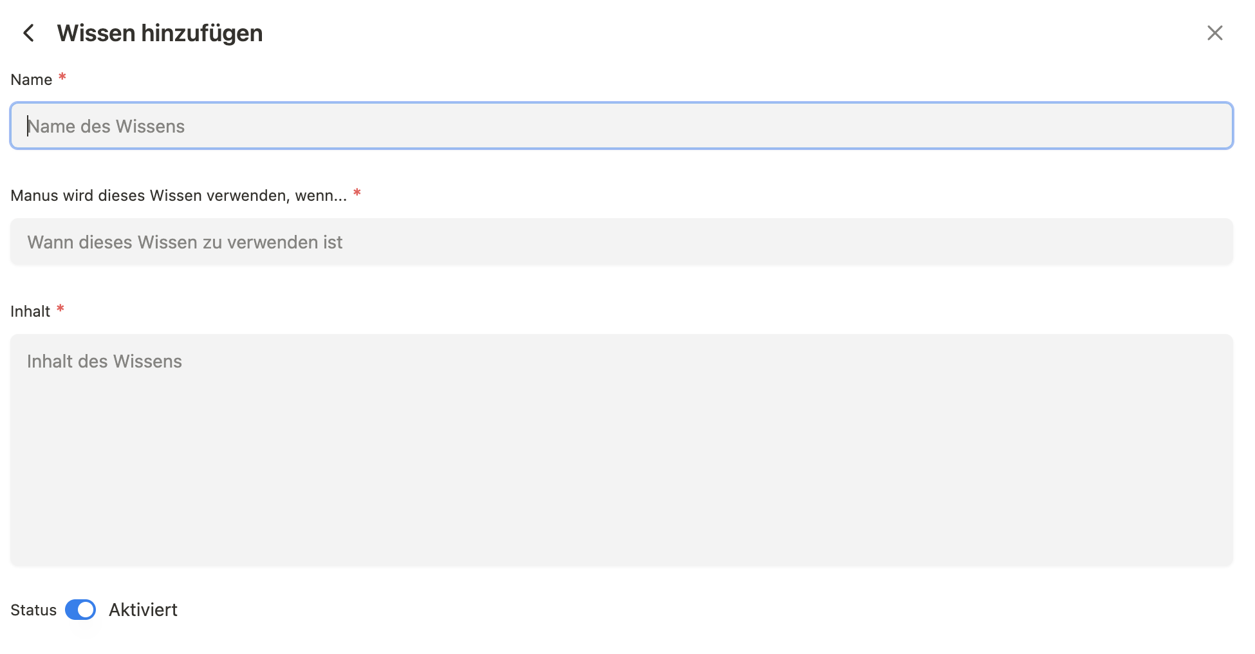Click the Status label
Screen dimensions: 1255x654
[33, 610]
